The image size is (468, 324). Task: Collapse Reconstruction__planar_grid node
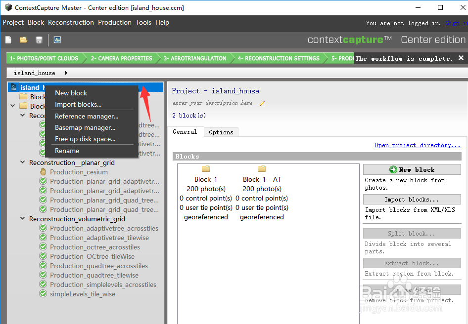coord(22,162)
